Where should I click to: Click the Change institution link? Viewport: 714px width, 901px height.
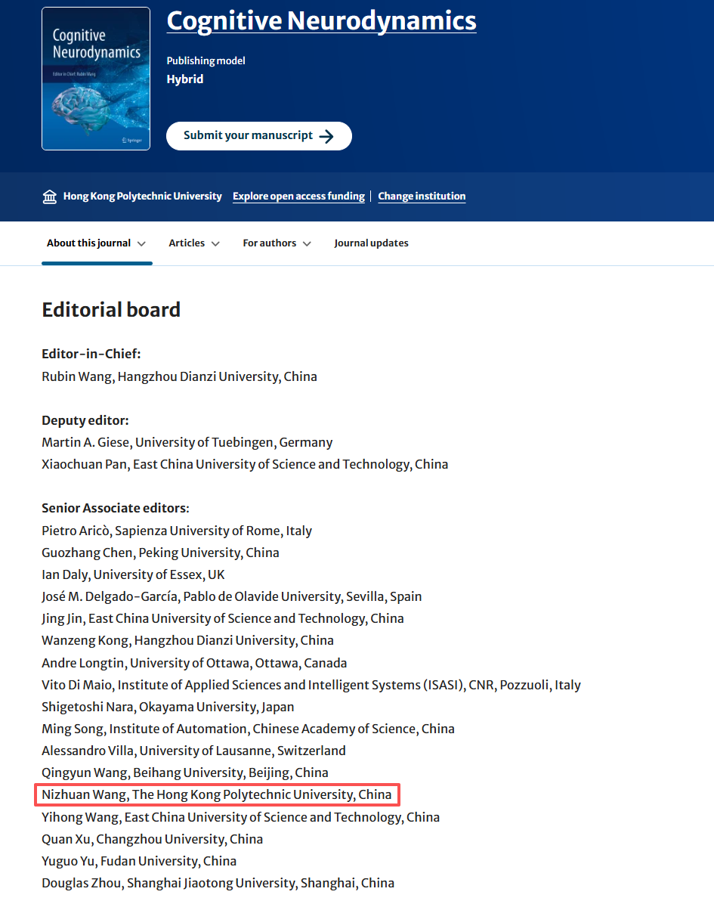click(x=422, y=197)
